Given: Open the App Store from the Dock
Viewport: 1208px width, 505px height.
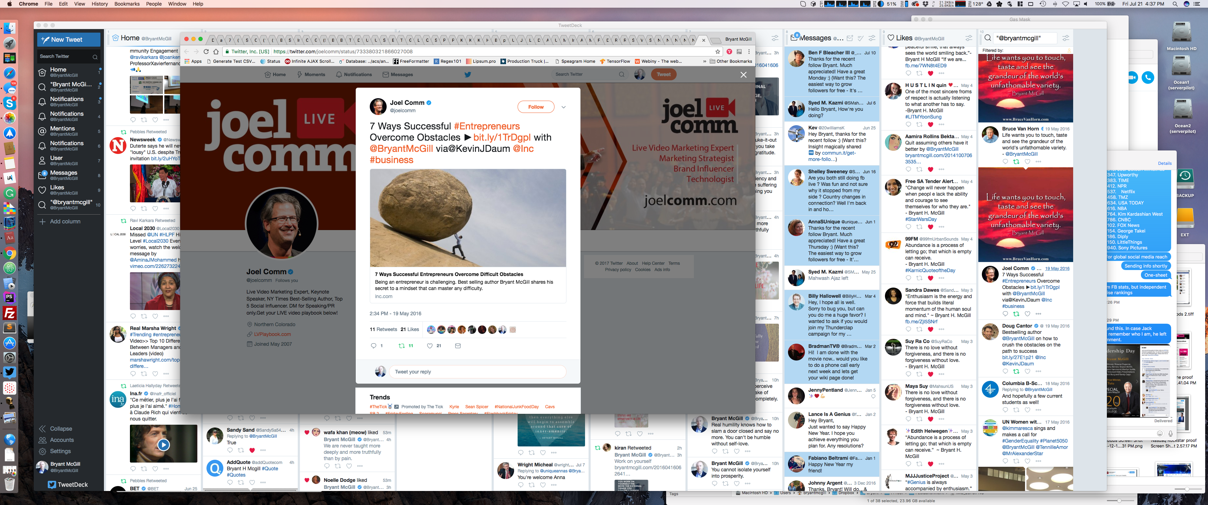Looking at the screenshot, I should pyautogui.click(x=9, y=342).
